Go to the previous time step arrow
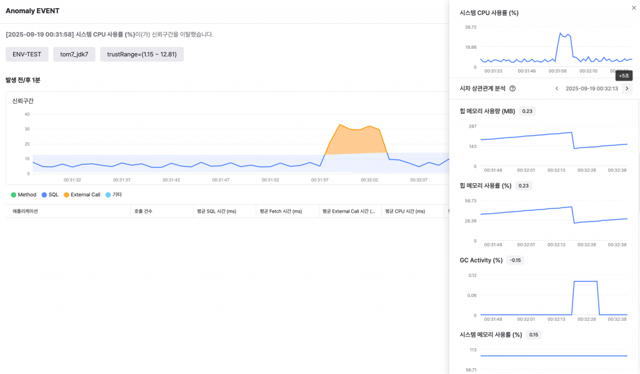This screenshot has height=374, width=640. click(x=556, y=89)
